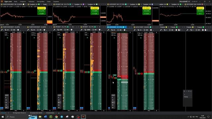Viewport: 212px width, 119px height.
Task: Open File Explorer from the taskbar
Action: pos(40,117)
